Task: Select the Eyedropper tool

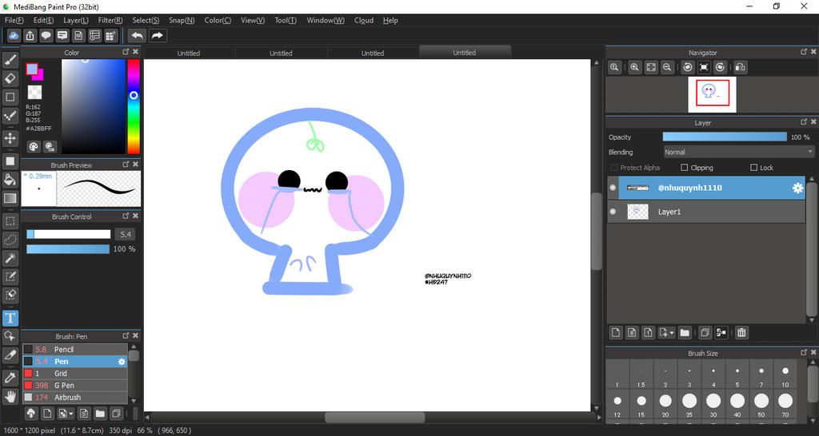Action: click(10, 379)
